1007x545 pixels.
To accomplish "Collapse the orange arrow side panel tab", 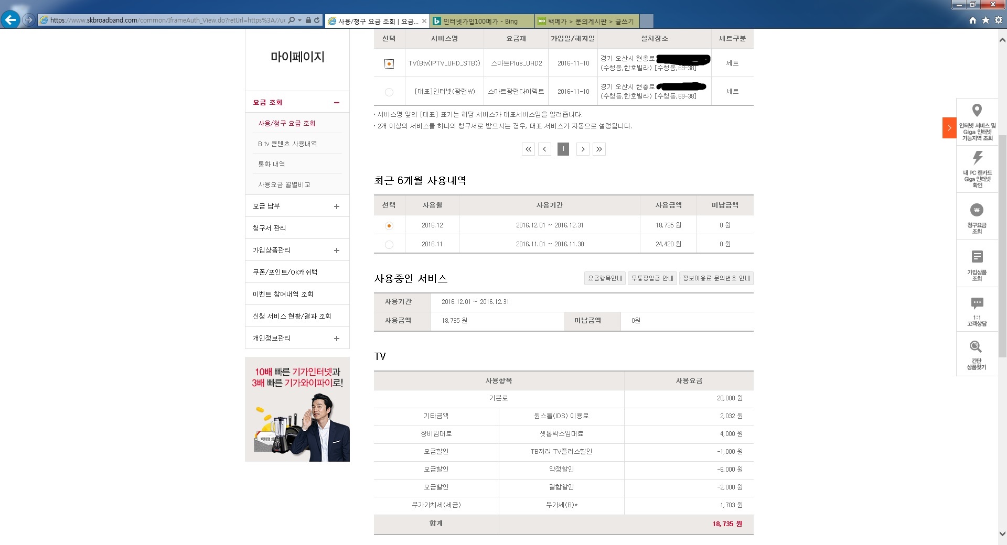I will (x=949, y=128).
